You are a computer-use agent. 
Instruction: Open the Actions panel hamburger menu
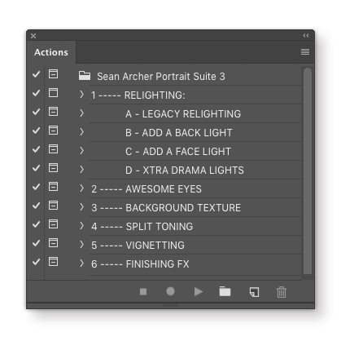[305, 51]
